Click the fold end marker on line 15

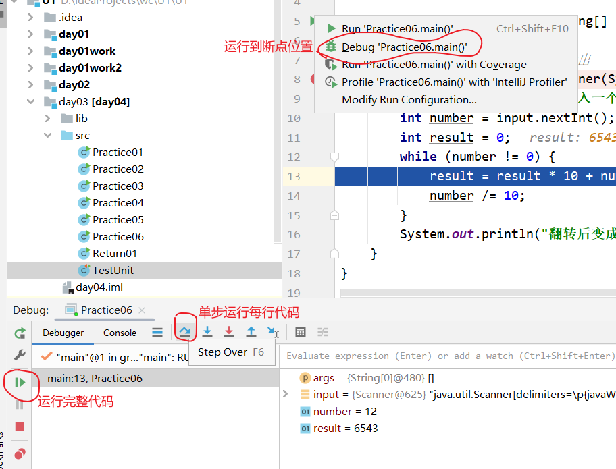click(x=335, y=215)
